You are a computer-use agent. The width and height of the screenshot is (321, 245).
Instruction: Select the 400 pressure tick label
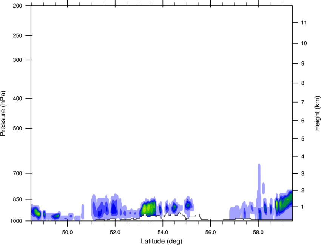(x=17, y=98)
